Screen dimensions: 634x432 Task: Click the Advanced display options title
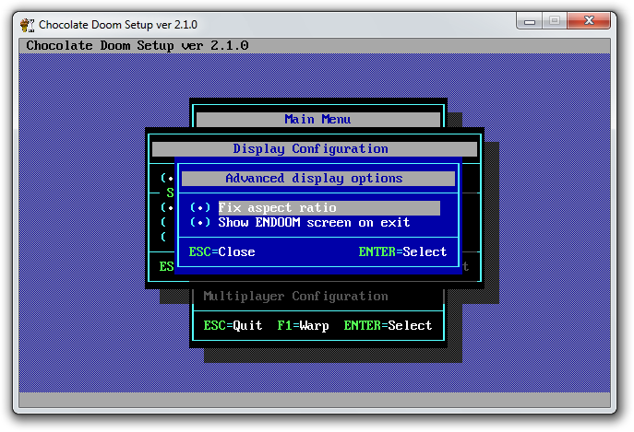point(314,179)
